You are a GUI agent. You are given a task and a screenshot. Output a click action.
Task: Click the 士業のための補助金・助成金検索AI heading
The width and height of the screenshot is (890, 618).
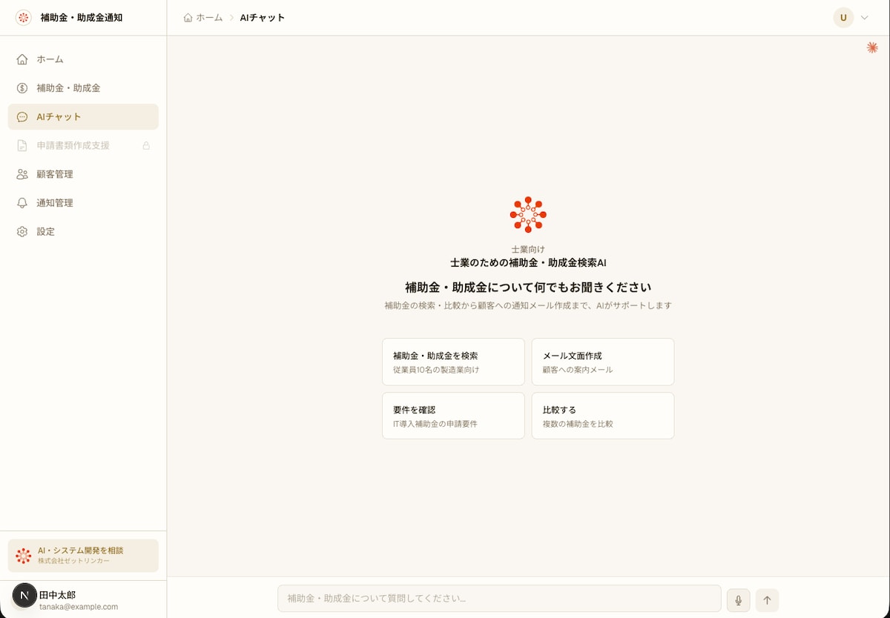coord(528,263)
